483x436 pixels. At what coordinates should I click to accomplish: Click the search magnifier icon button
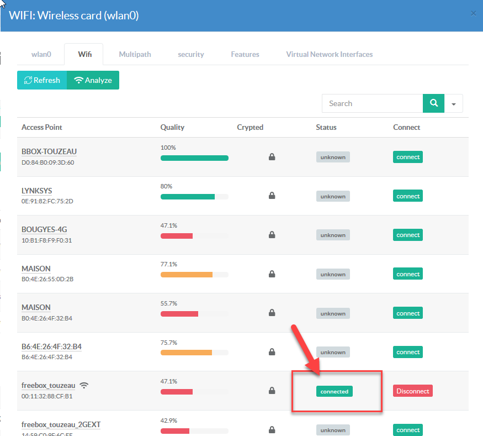[x=433, y=103]
